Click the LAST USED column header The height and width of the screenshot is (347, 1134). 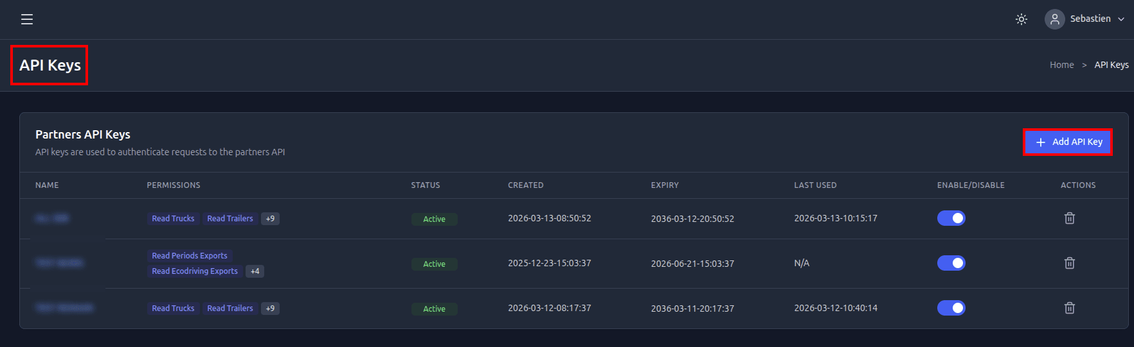click(x=815, y=185)
